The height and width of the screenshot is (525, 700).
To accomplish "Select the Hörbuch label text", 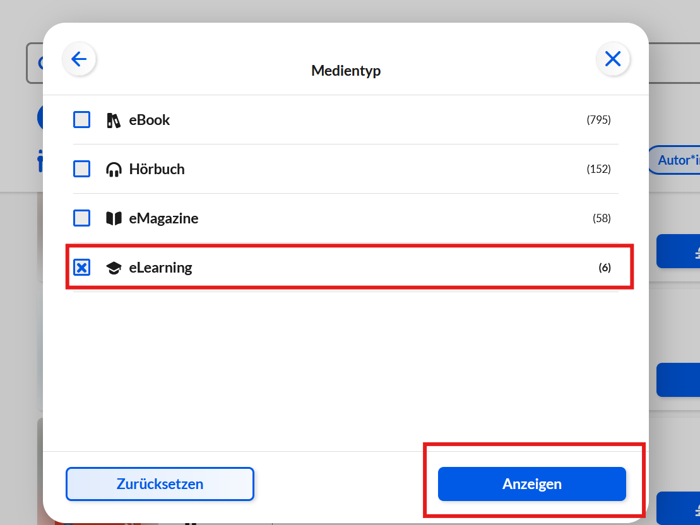I will (157, 169).
